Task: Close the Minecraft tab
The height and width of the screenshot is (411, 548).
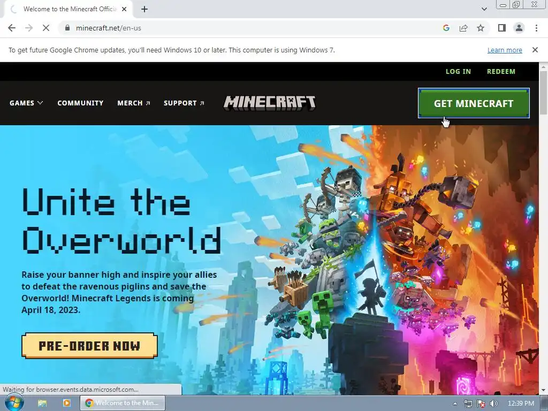Action: click(124, 9)
